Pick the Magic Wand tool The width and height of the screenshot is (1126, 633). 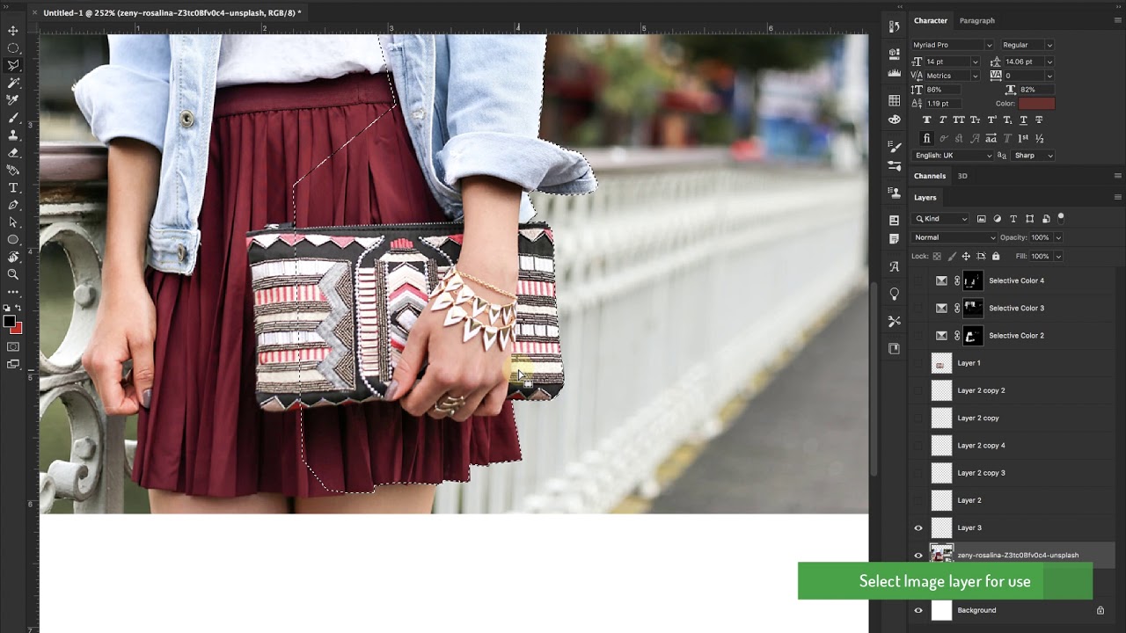pos(13,83)
